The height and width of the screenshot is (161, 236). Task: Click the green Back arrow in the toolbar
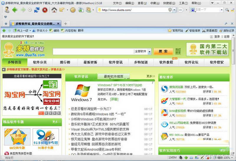15,10
